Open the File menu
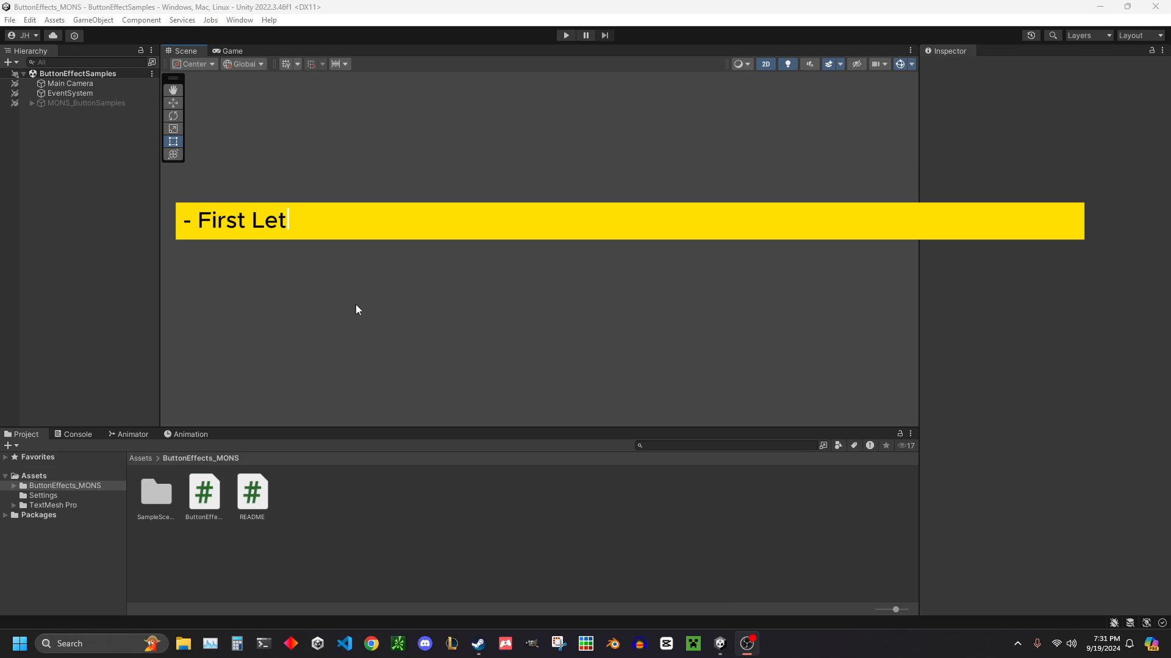This screenshot has width=1171, height=658. click(x=10, y=20)
